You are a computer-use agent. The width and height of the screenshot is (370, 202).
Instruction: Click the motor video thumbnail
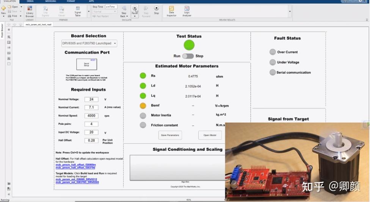click(x=297, y=162)
